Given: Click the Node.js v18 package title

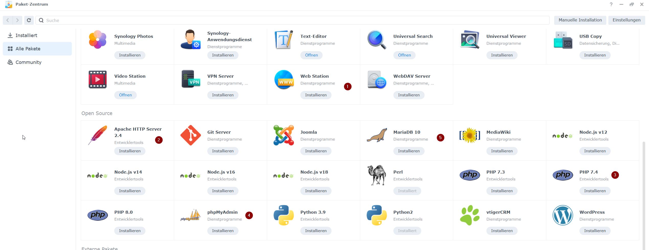Looking at the screenshot, I should coord(314,172).
